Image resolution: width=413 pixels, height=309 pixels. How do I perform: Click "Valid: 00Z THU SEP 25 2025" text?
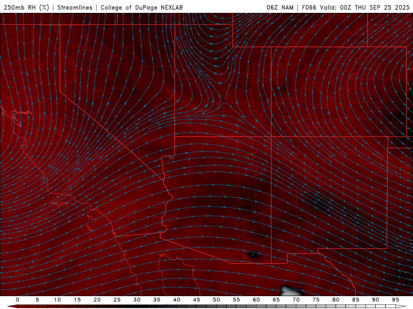[365, 7]
